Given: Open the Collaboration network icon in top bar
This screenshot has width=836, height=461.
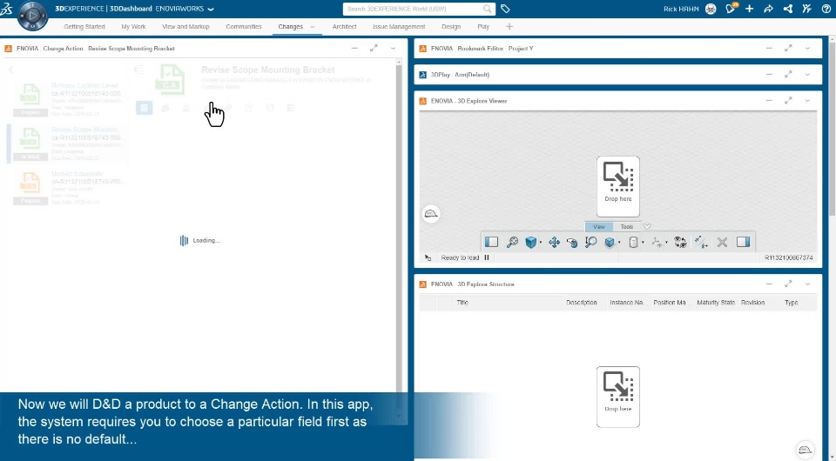Looking at the screenshot, I should click(x=787, y=9).
